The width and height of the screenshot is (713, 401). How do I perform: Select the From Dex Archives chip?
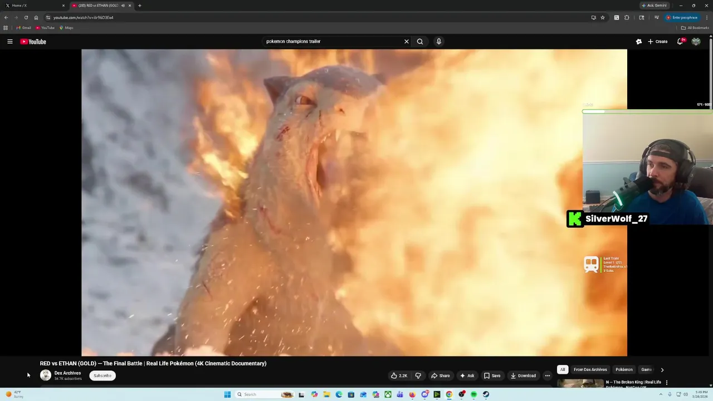click(x=590, y=369)
